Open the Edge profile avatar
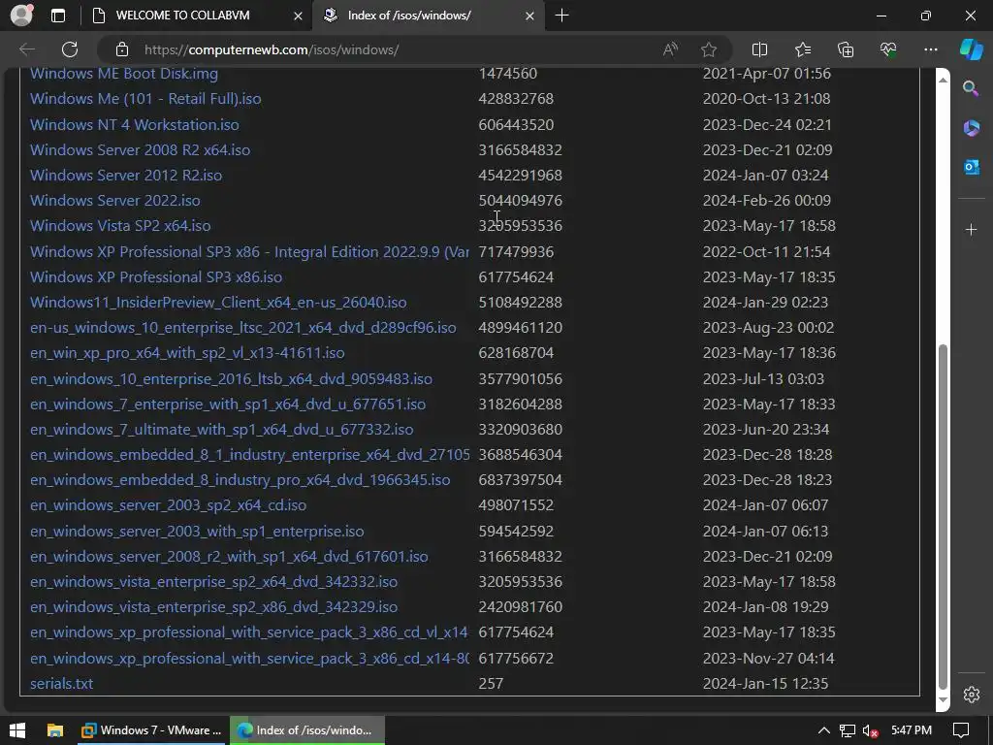This screenshot has height=745, width=993. [21, 16]
